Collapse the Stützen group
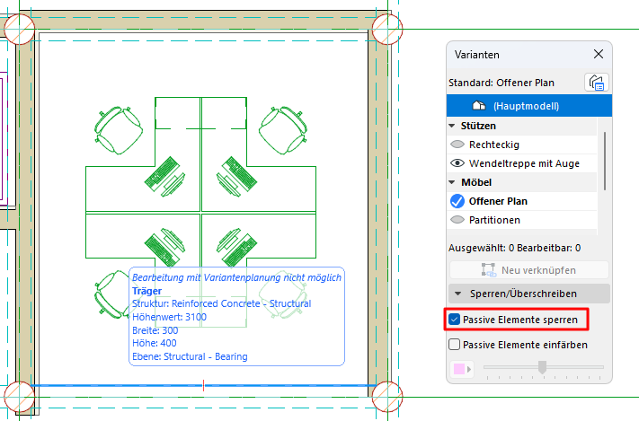Image resolution: width=639 pixels, height=421 pixels. point(452,126)
